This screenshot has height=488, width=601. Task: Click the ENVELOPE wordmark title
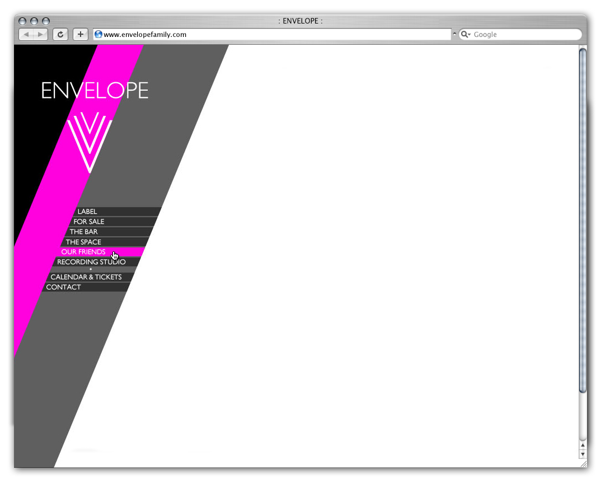95,91
